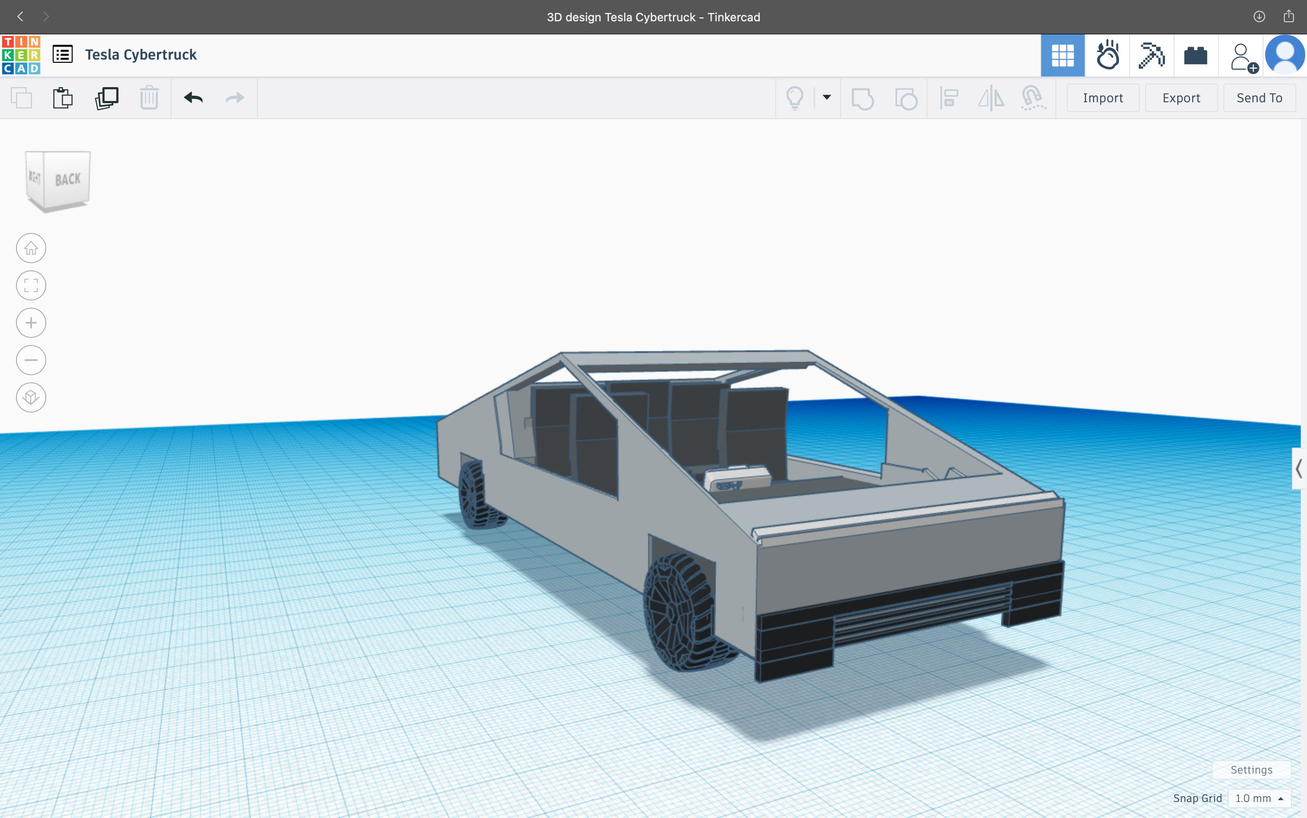This screenshot has height=818, width=1307.
Task: Toggle orthographic/perspective view cube icon
Action: [x=31, y=397]
